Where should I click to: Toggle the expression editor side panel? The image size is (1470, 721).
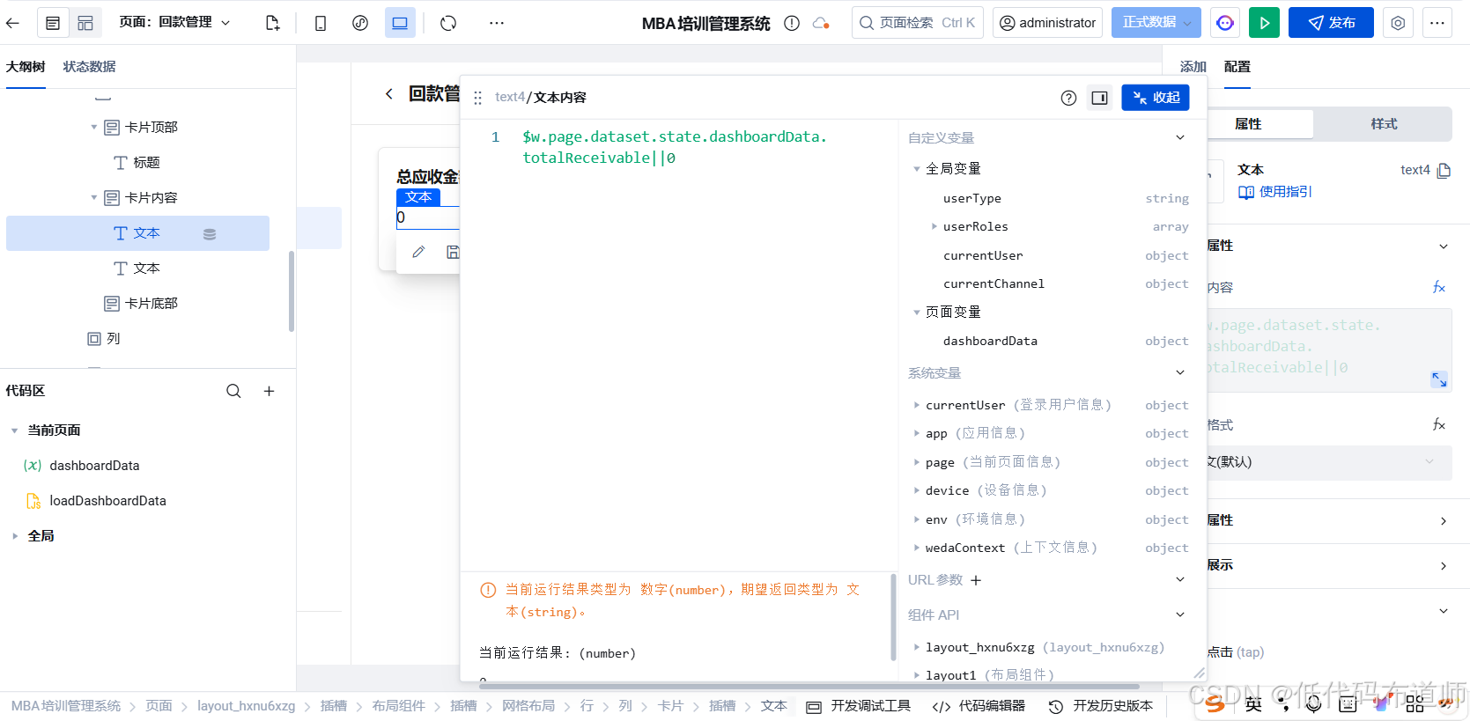[1099, 98]
